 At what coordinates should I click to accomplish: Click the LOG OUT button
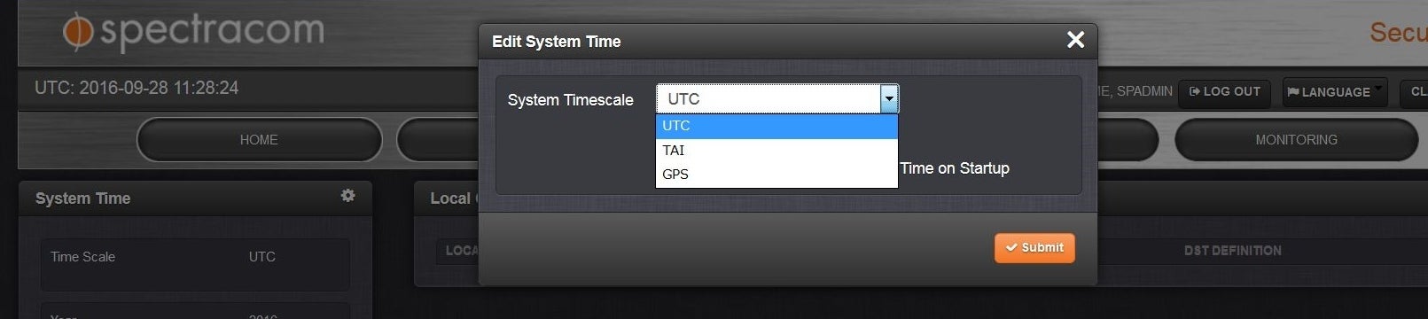pos(1224,92)
